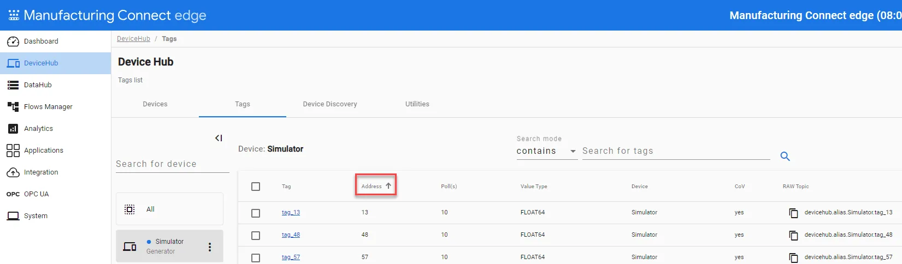Click the Flows Manager icon

pyautogui.click(x=13, y=107)
